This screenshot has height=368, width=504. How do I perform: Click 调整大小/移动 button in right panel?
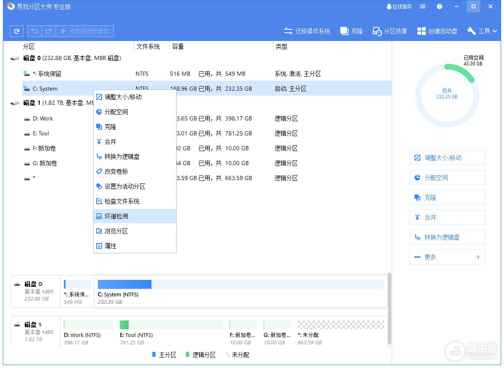tap(447, 158)
